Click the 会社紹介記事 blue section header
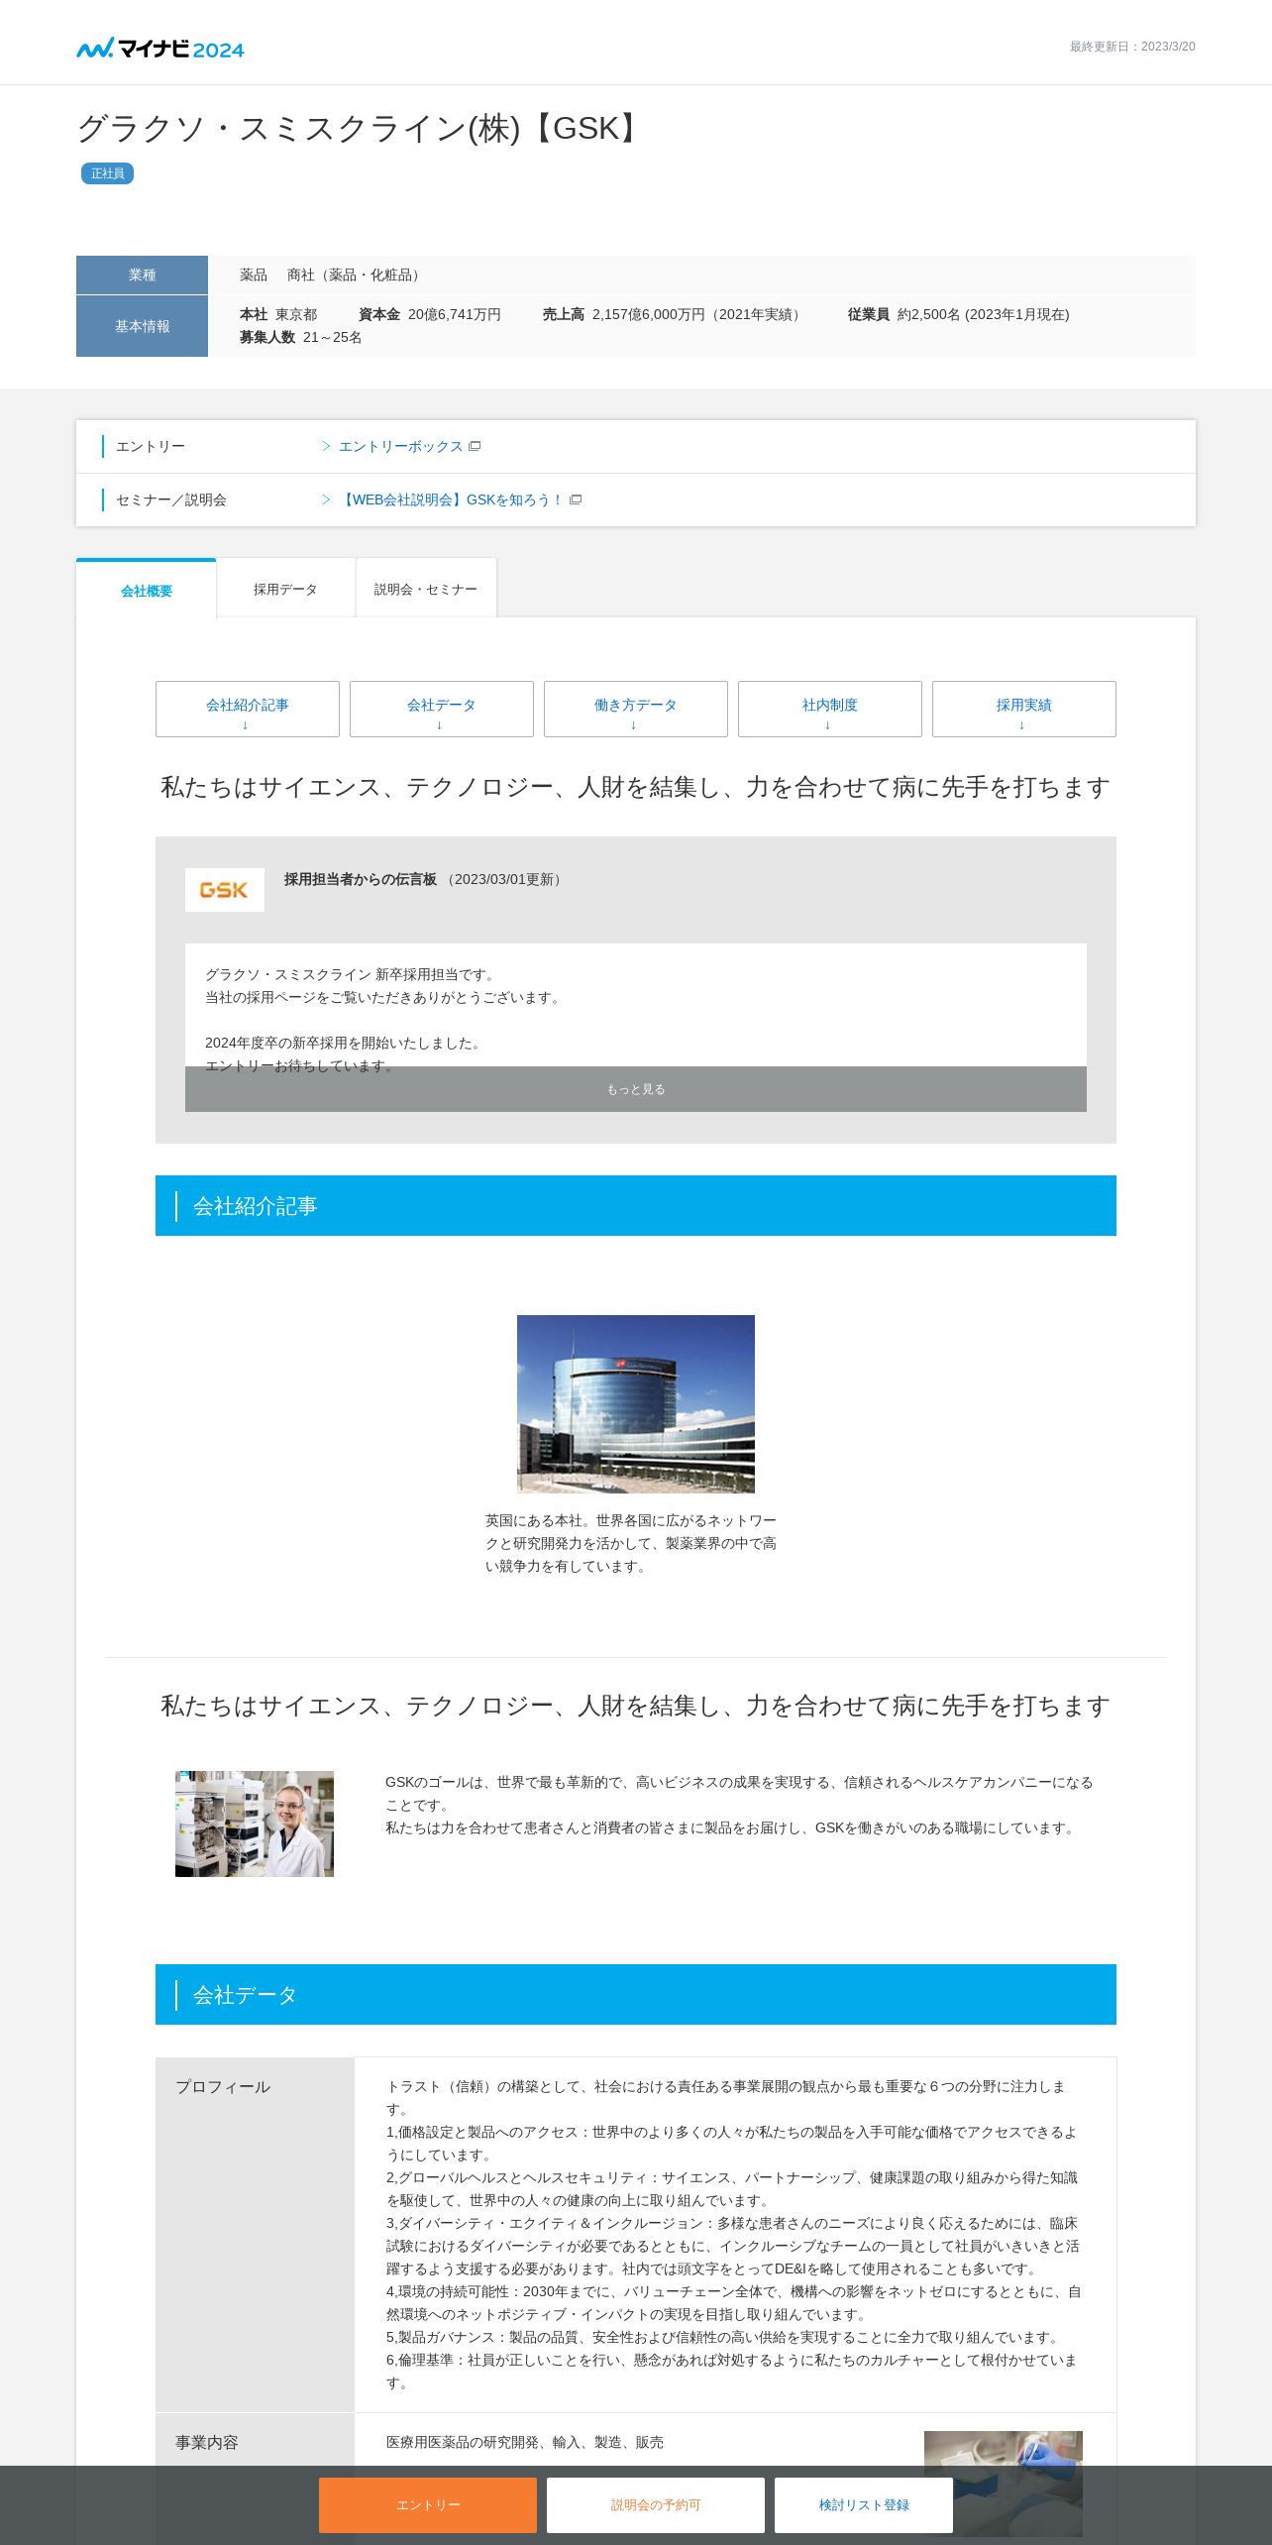The width and height of the screenshot is (1272, 2545). tap(636, 1205)
